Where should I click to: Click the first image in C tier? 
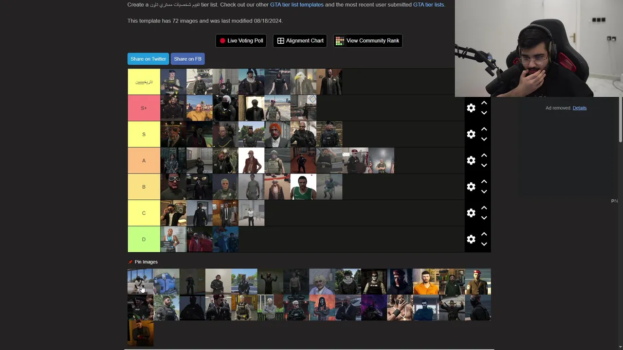[173, 213]
